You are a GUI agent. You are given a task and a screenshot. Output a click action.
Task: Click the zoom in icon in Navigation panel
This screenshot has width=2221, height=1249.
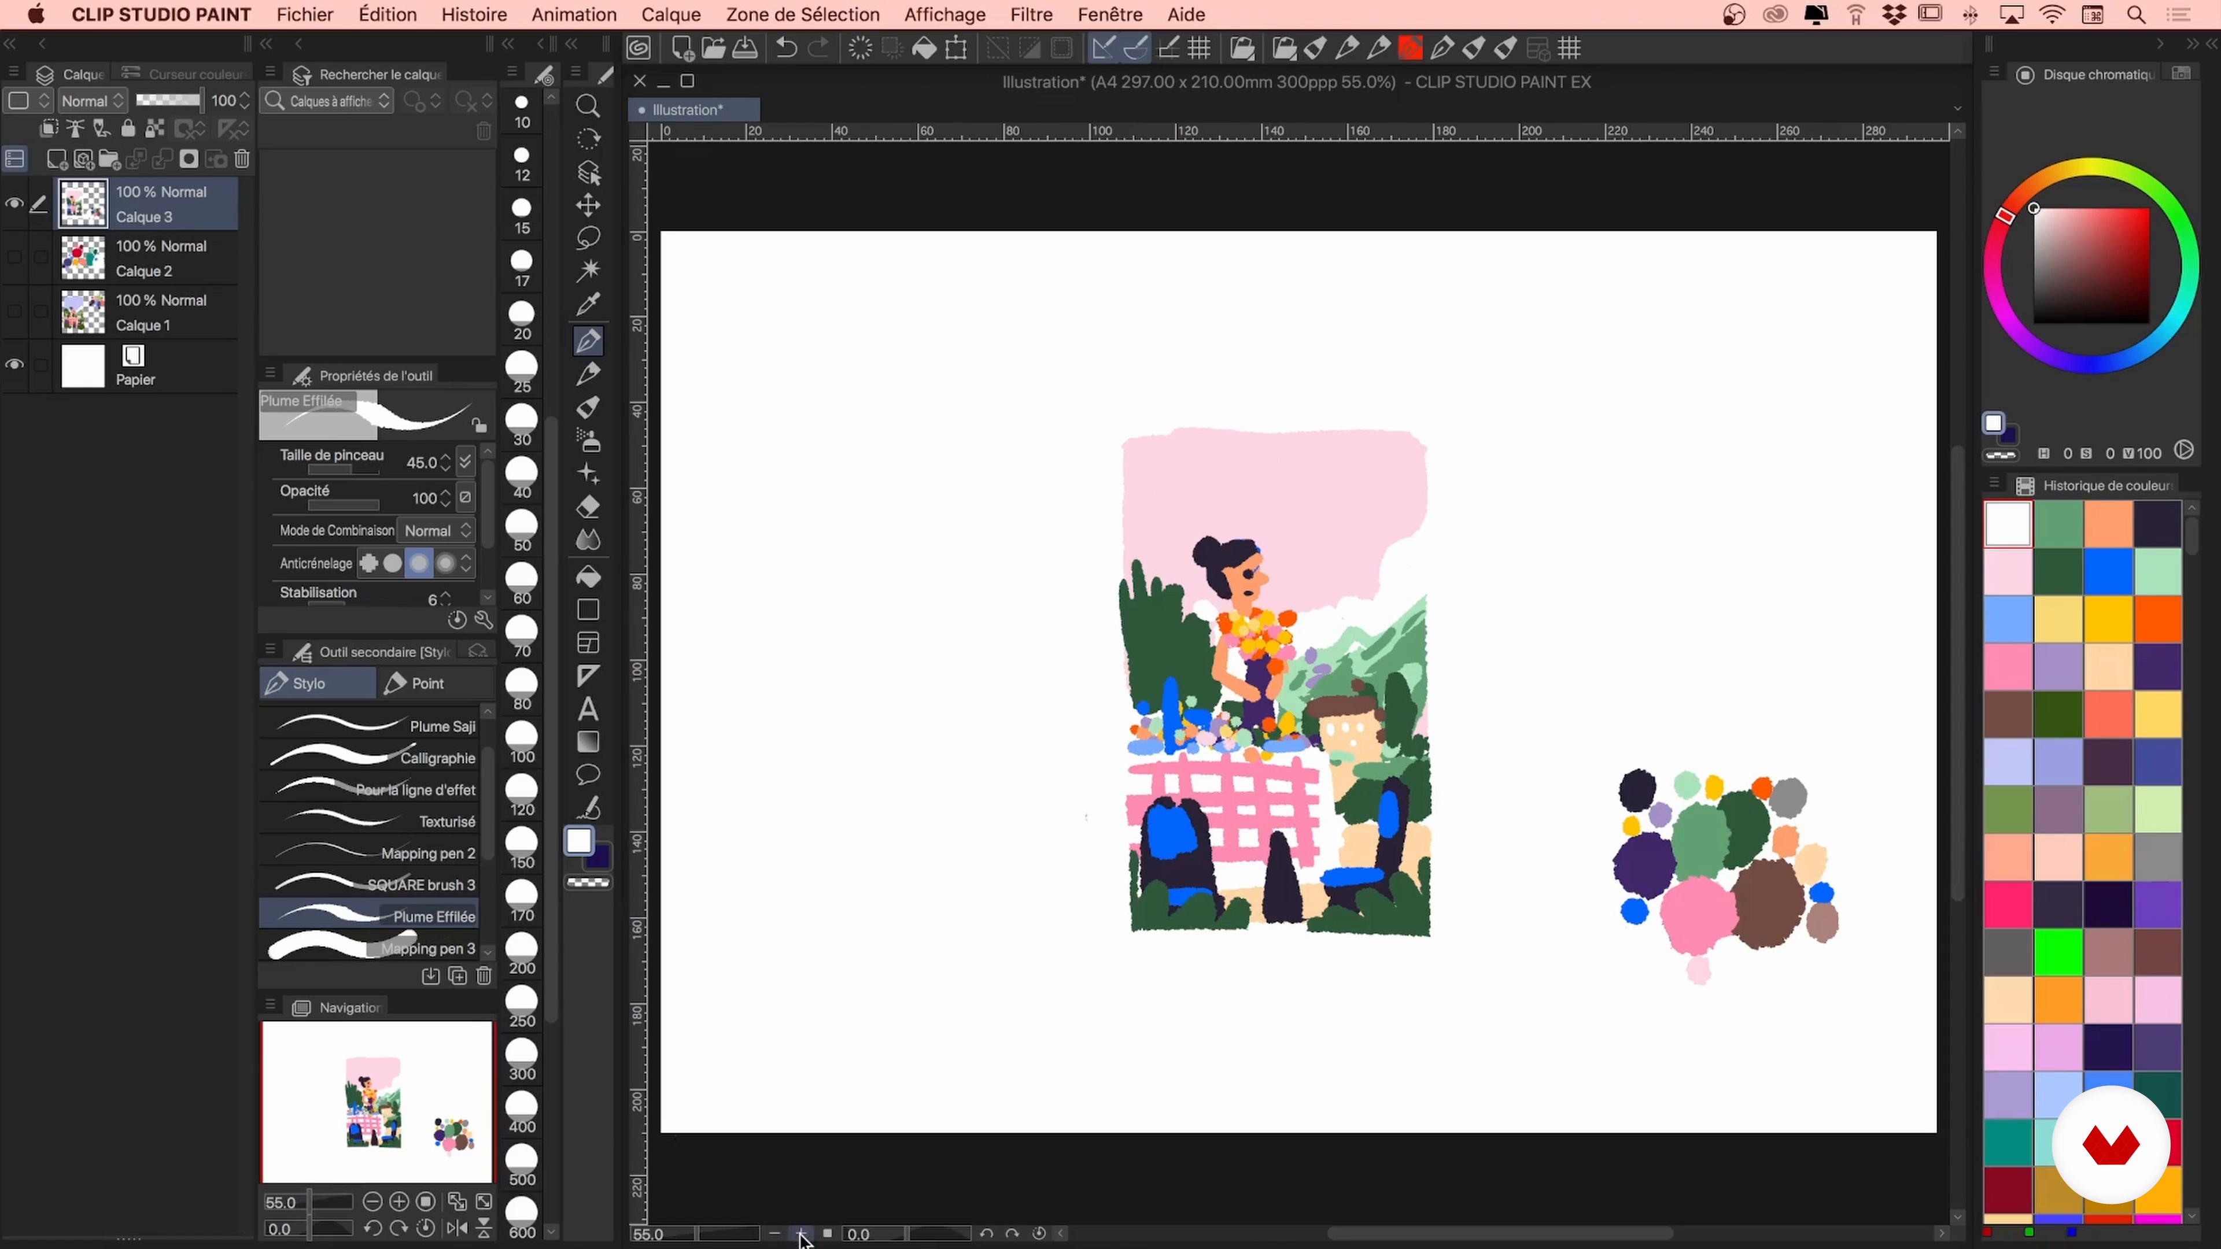point(399,1202)
